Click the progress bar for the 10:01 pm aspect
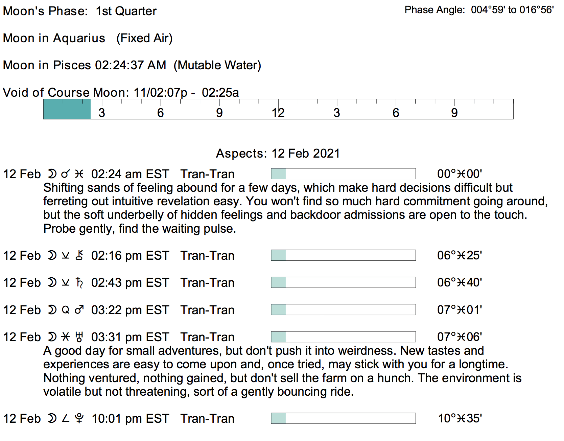This screenshot has width=564, height=441. [343, 418]
